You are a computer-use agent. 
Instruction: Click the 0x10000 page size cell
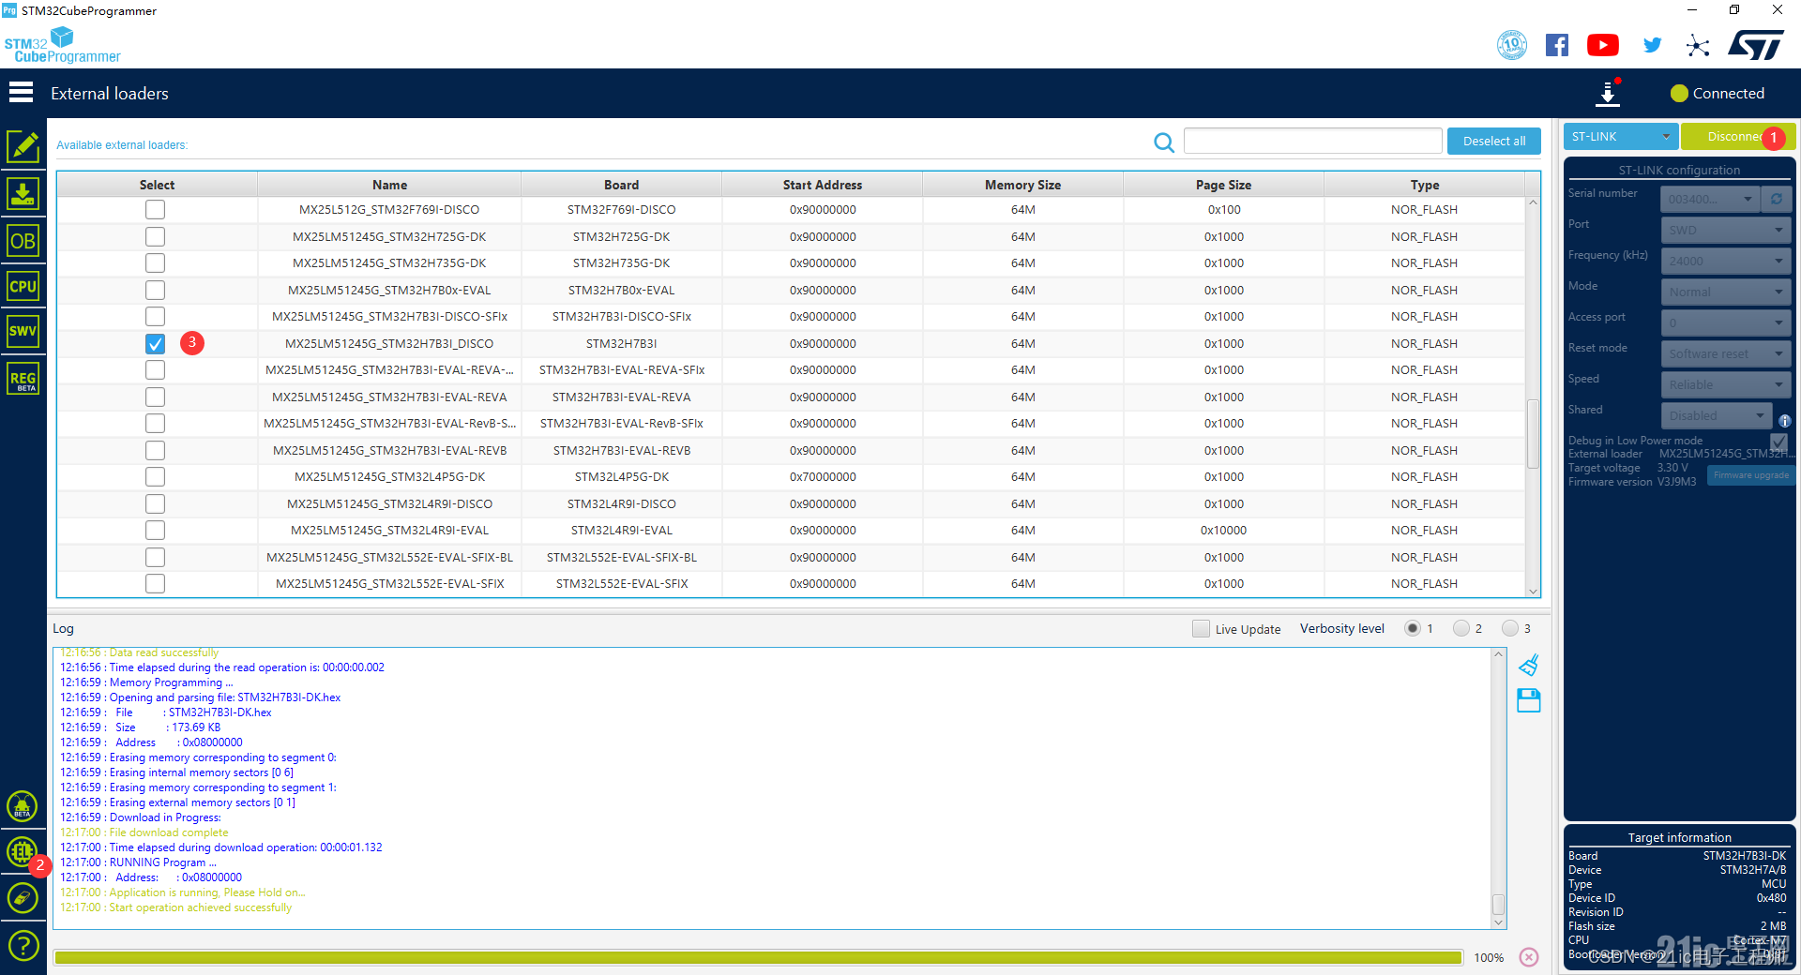1223,531
